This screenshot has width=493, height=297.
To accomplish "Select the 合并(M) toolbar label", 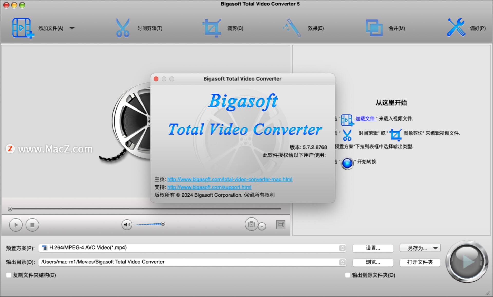I will pyautogui.click(x=397, y=28).
